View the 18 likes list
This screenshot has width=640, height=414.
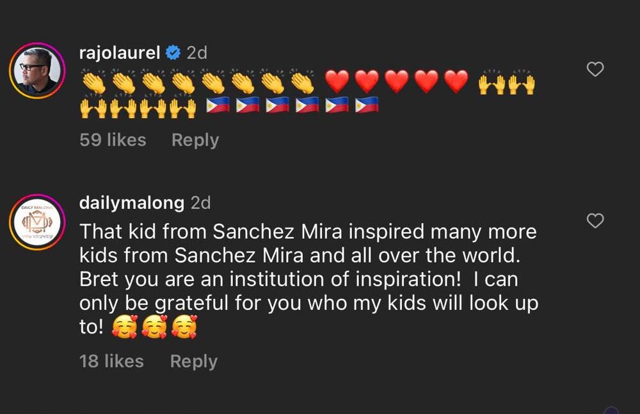coord(111,361)
